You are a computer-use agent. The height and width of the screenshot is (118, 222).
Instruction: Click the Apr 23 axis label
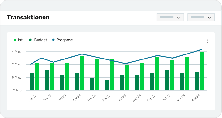(x=77, y=98)
